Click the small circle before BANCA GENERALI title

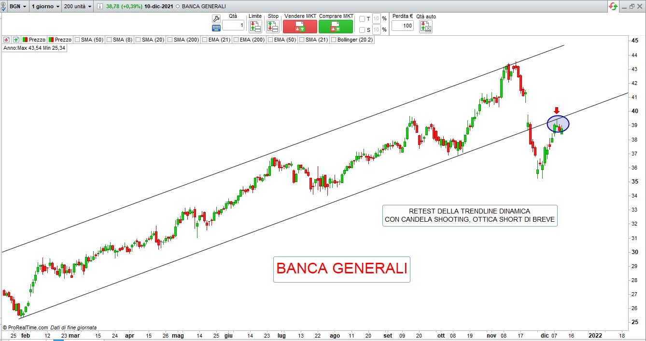coord(177,6)
